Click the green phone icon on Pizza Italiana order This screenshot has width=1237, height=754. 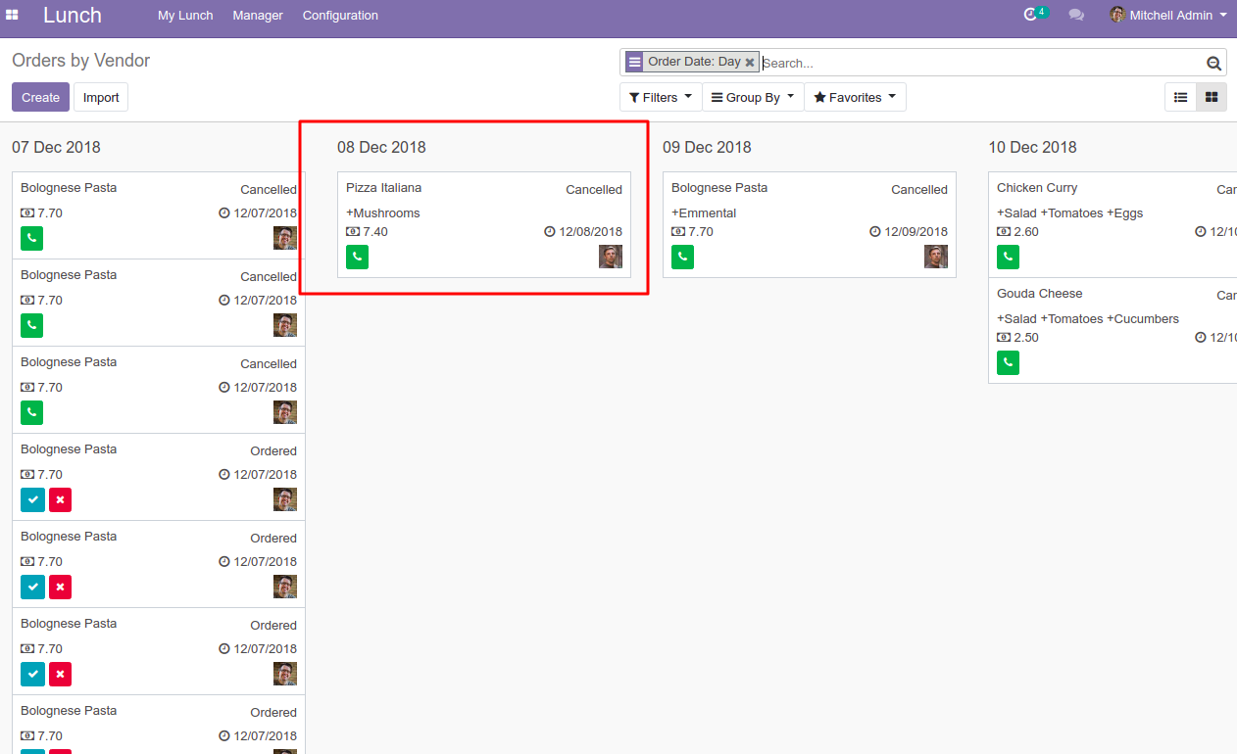pos(357,257)
